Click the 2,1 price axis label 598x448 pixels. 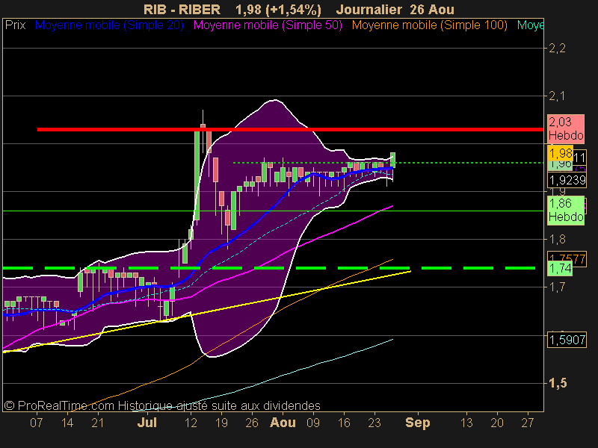tap(557, 96)
